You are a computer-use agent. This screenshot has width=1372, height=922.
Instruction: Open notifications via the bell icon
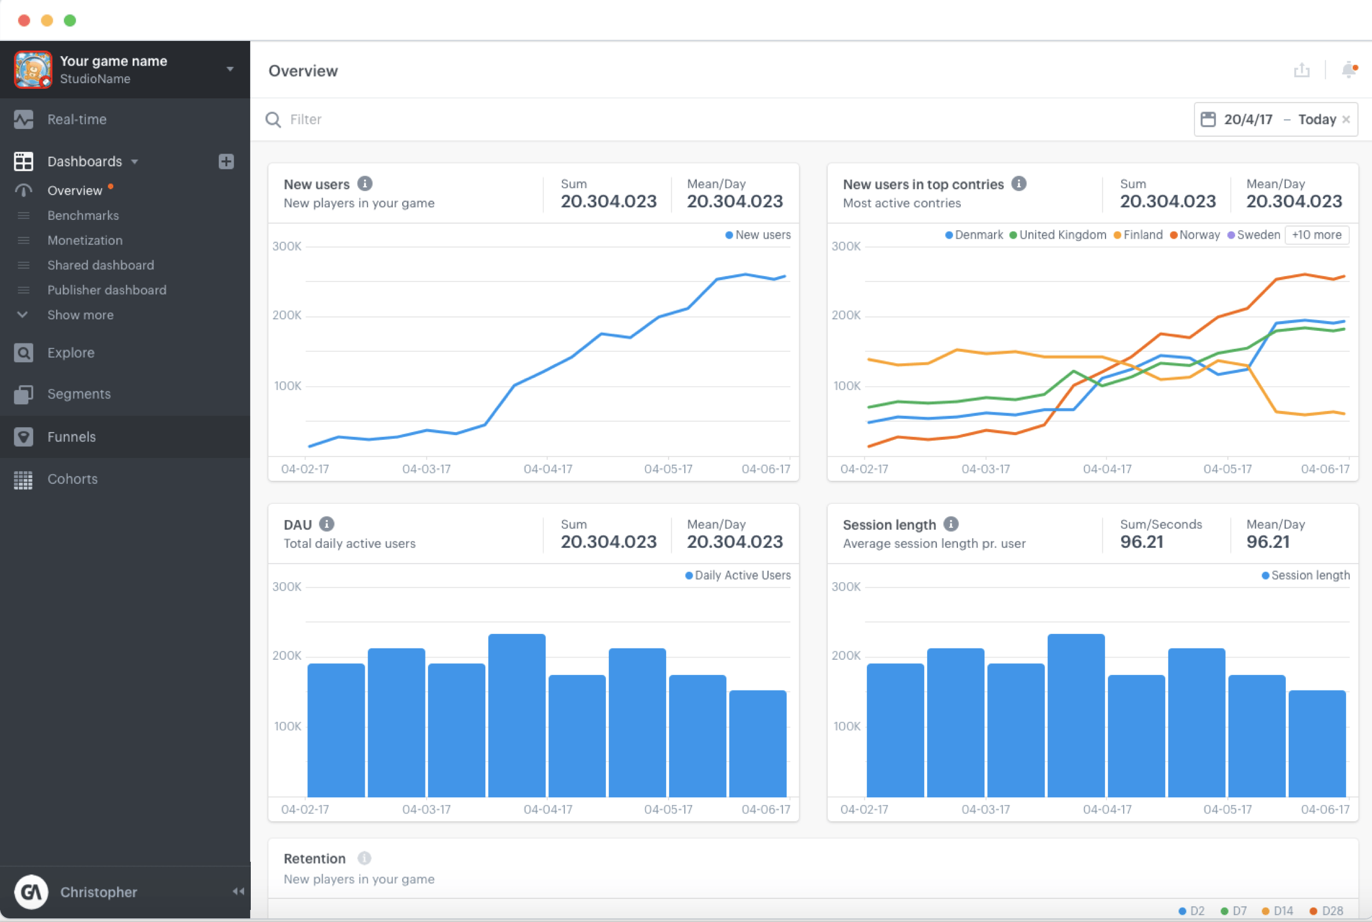tap(1348, 71)
